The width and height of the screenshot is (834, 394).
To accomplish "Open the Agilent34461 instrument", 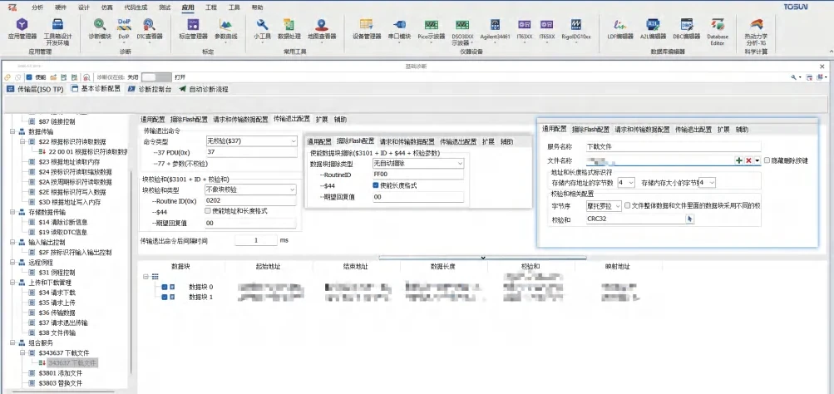I will pos(495,29).
